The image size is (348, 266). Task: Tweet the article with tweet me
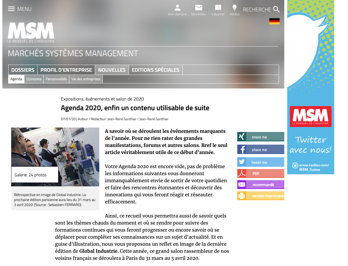pos(260,162)
